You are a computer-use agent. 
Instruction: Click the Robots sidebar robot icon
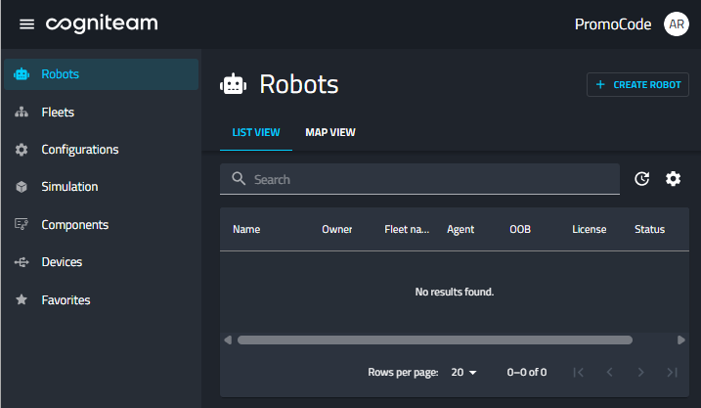point(22,74)
